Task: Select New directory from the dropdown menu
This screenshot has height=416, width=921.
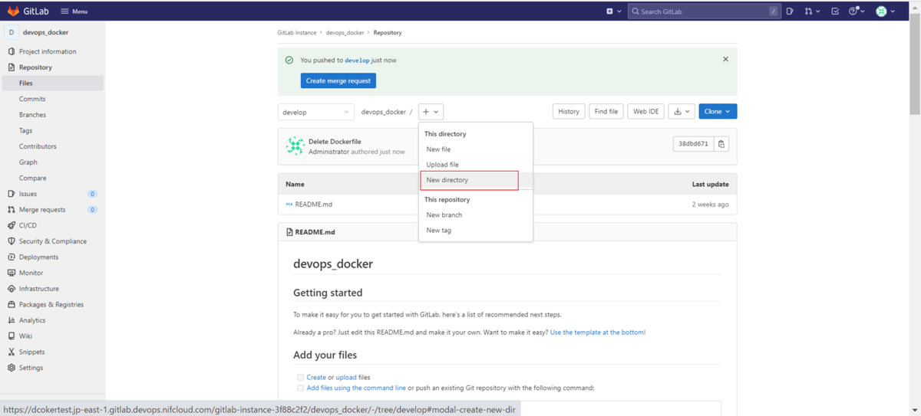Action: coord(447,180)
